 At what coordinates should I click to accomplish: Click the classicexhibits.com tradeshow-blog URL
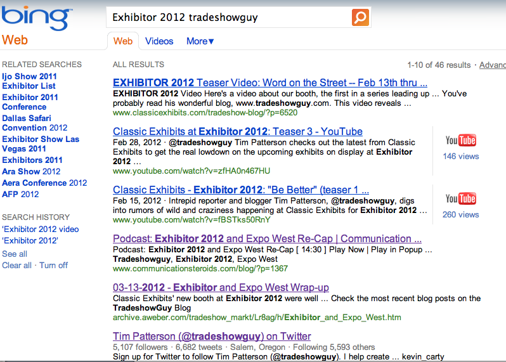pyautogui.click(x=205, y=113)
